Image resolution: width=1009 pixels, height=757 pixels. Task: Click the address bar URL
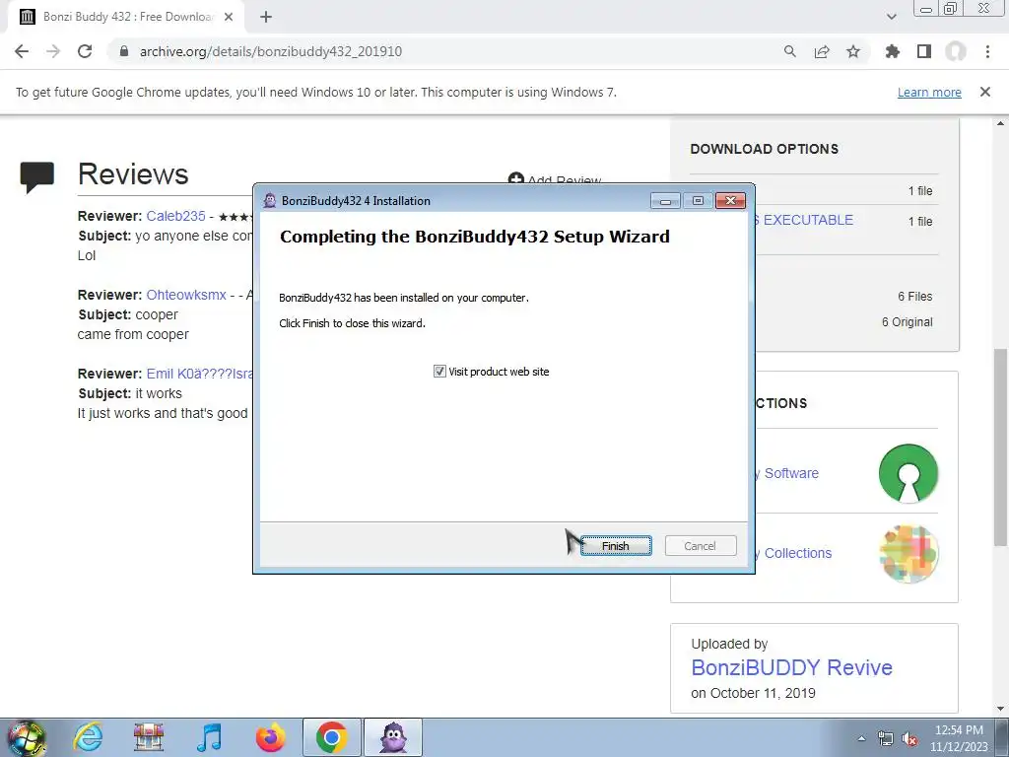point(271,51)
